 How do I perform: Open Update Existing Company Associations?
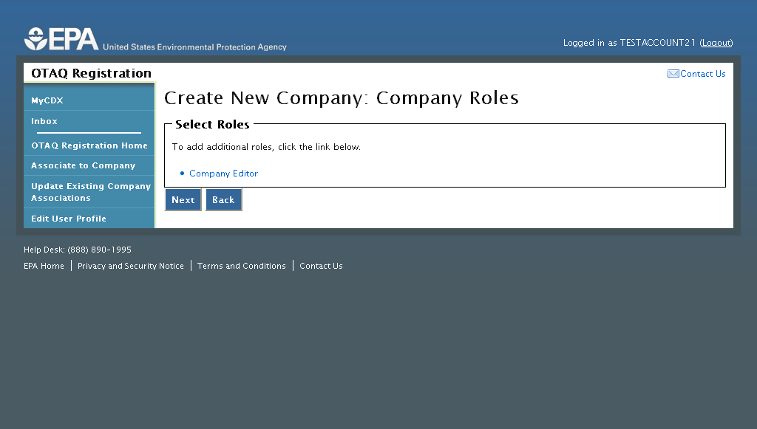91,192
